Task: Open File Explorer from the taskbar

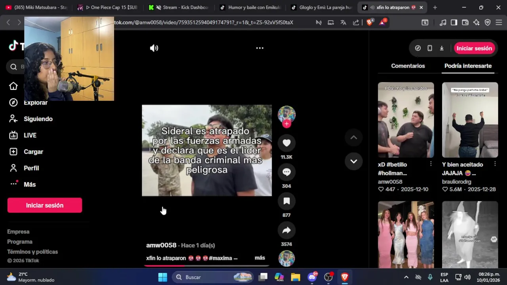Action: [295, 277]
